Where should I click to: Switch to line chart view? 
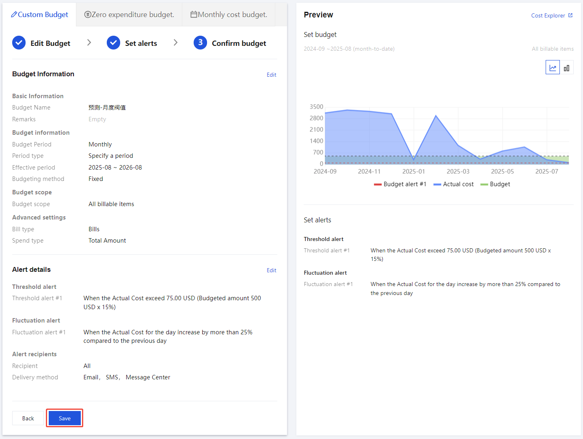[x=553, y=68]
